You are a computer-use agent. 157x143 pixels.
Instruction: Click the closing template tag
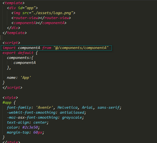pos(15,33)
